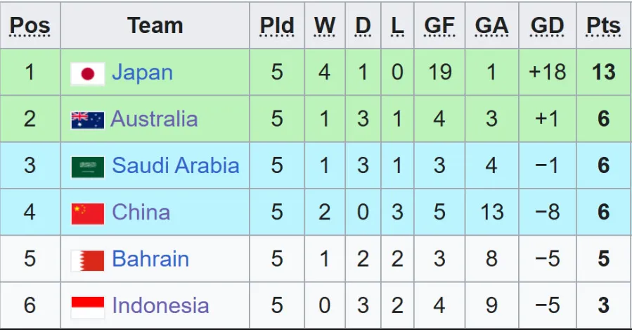The height and width of the screenshot is (330, 632).
Task: Open the China team link
Action: (x=141, y=212)
